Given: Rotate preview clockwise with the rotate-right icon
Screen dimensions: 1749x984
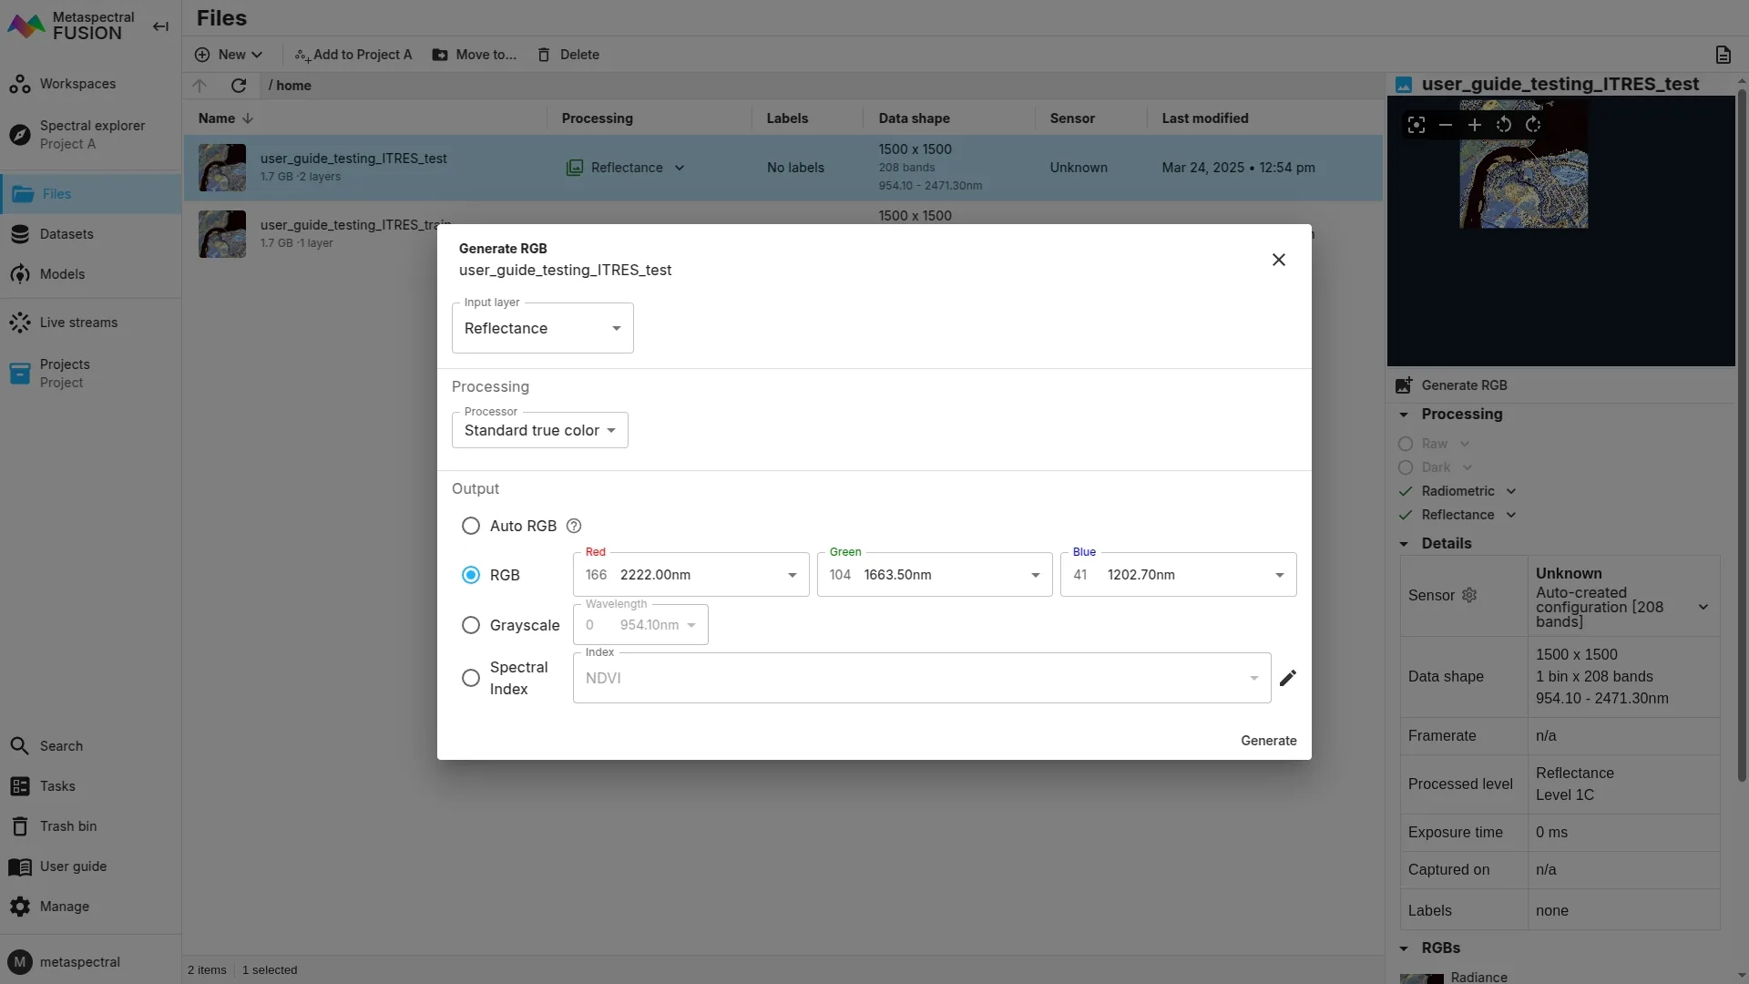Looking at the screenshot, I should click(x=1533, y=125).
